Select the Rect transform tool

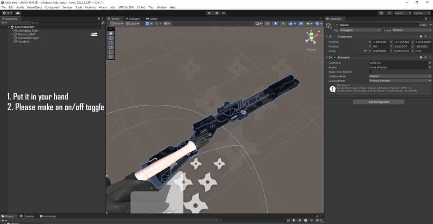111,52
